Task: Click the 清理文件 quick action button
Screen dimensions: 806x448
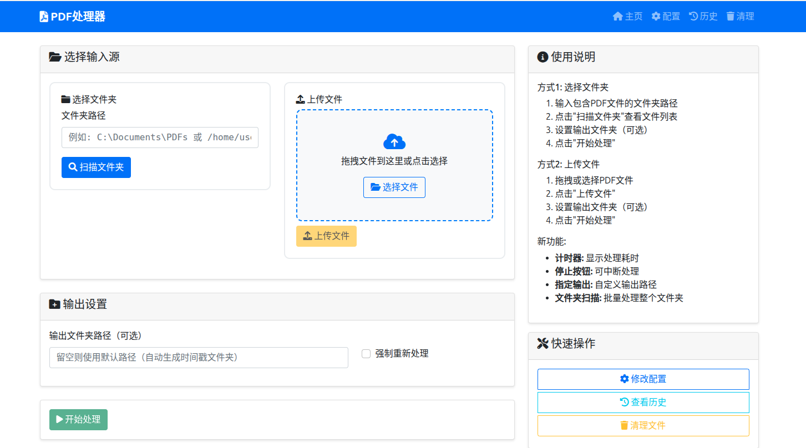Action: click(643, 426)
